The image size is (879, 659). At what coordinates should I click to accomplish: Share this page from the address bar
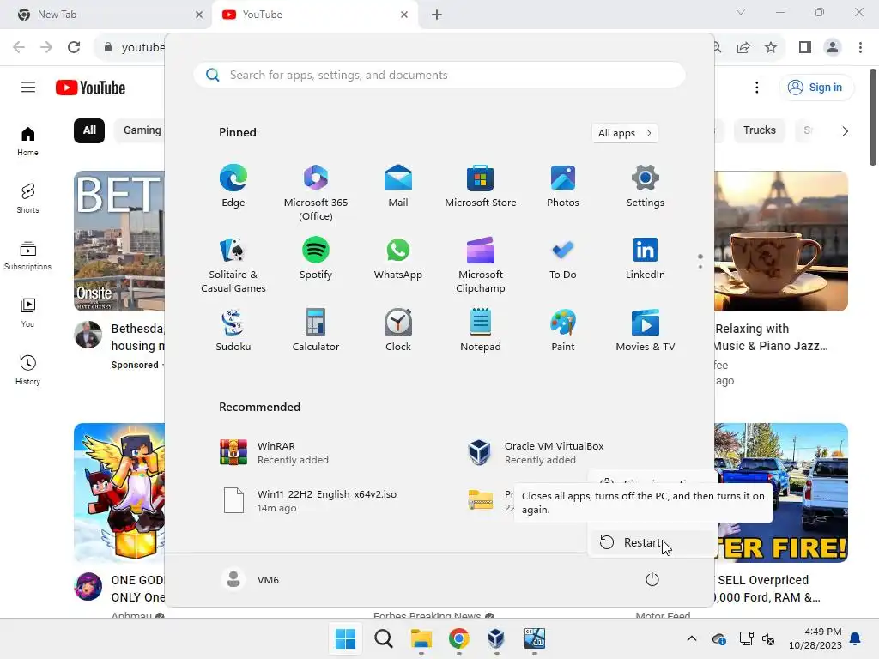(743, 47)
